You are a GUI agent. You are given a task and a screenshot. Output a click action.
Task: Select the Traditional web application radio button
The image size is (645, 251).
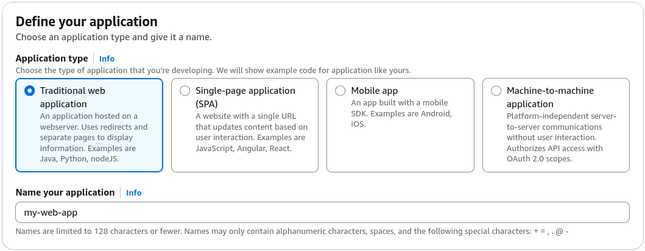[x=30, y=91]
